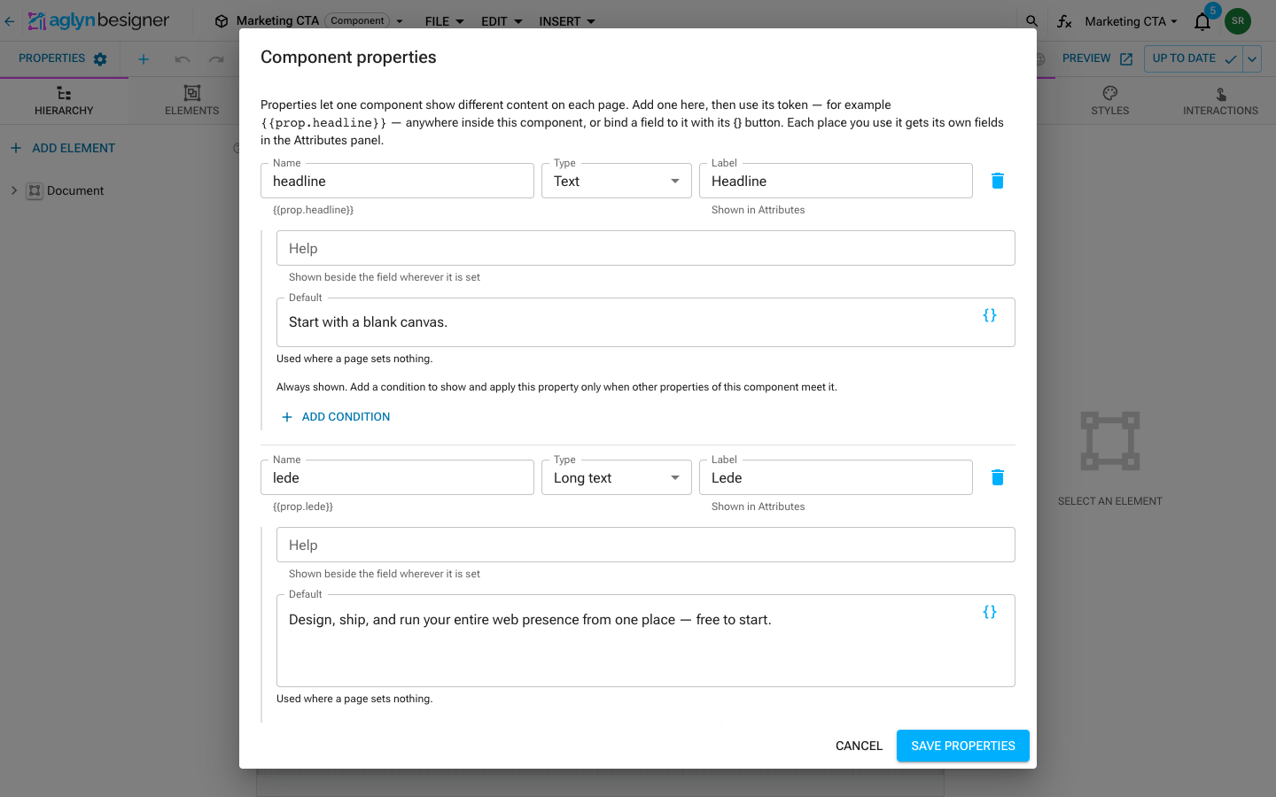Open the Type dropdown for headline
This screenshot has width=1276, height=797.
[x=617, y=181]
